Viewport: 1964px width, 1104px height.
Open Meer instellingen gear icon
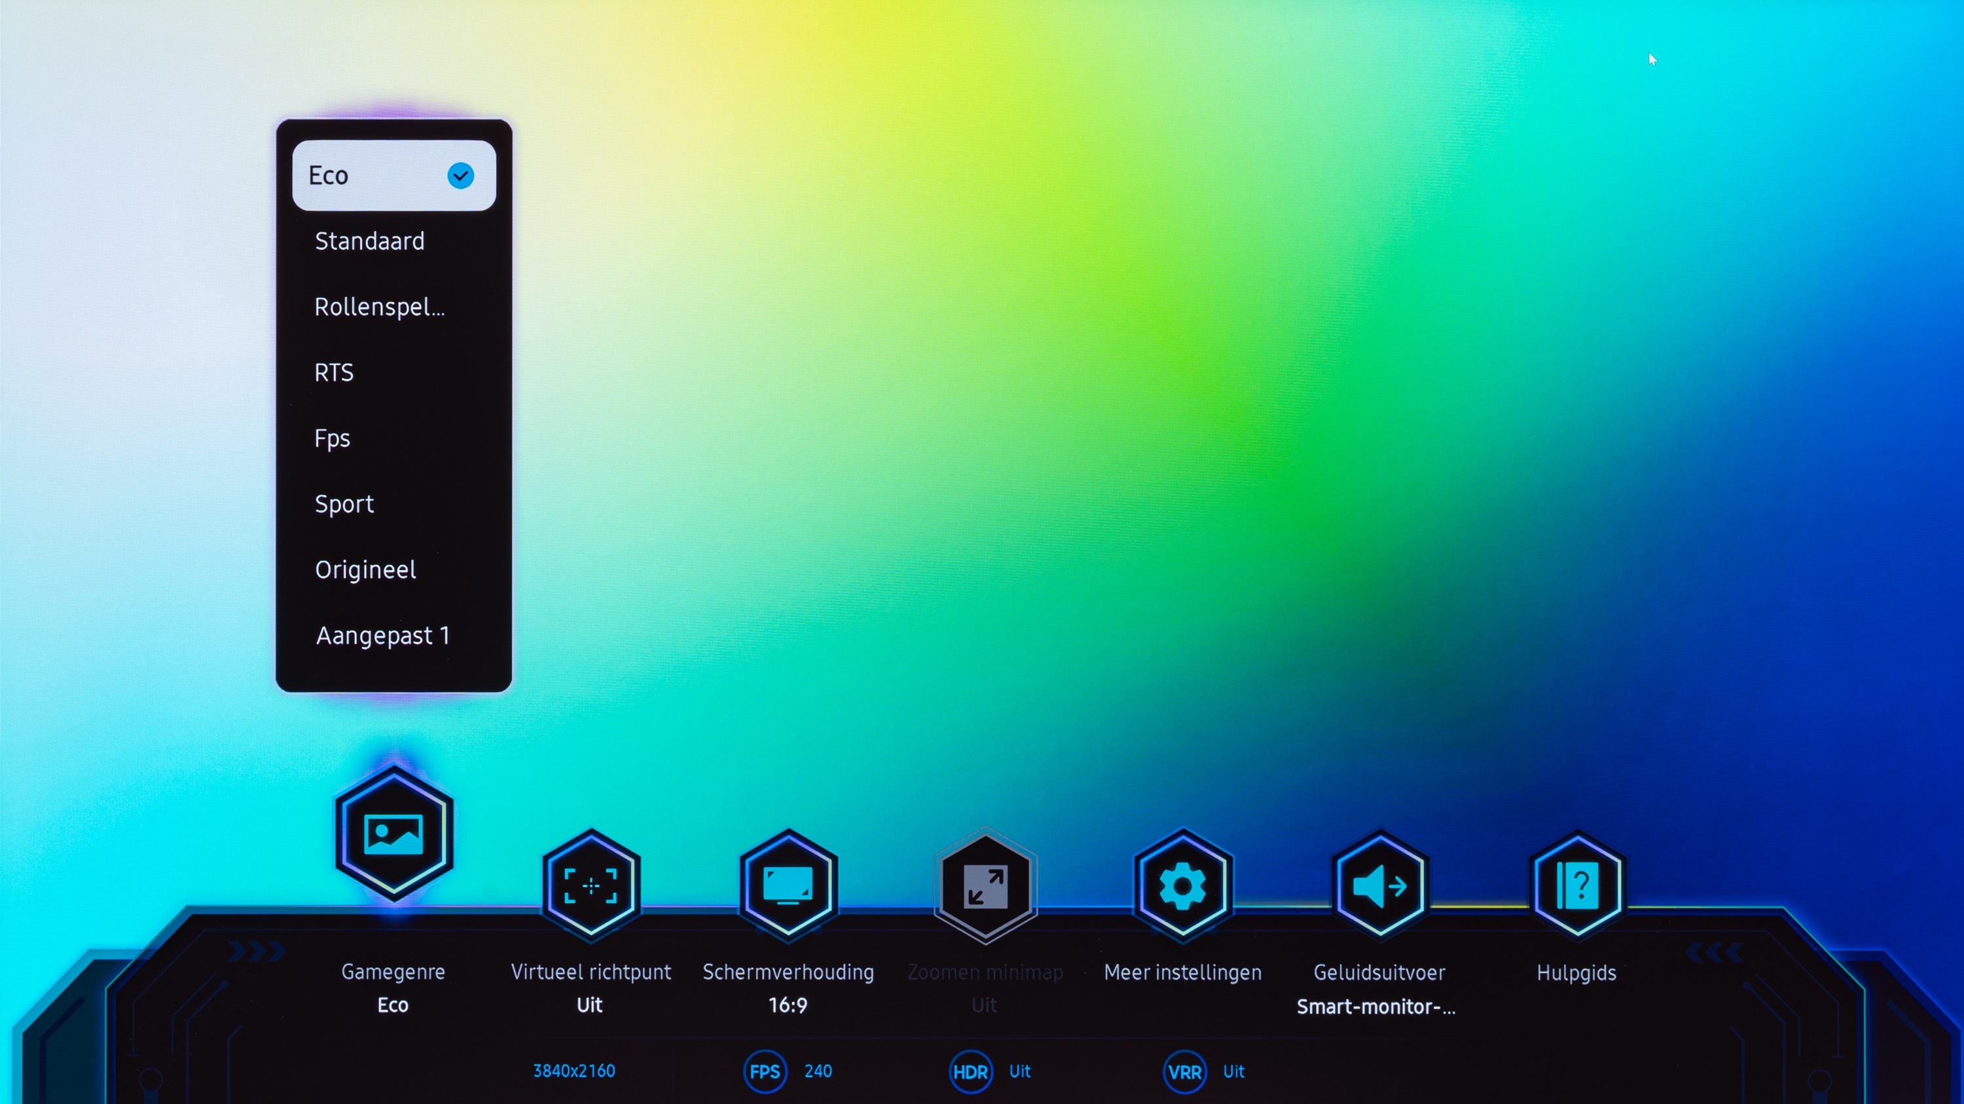point(1182,885)
